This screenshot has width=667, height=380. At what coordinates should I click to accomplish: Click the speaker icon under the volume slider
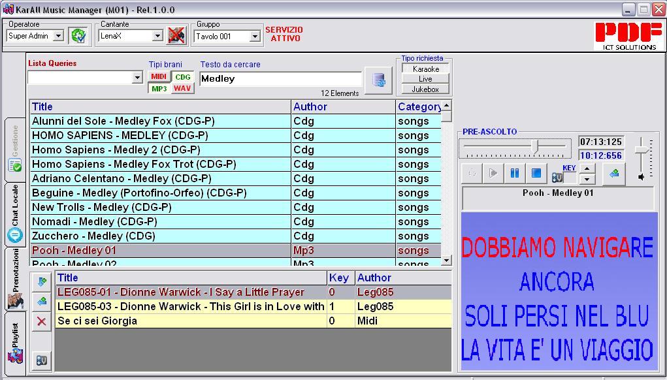click(641, 177)
